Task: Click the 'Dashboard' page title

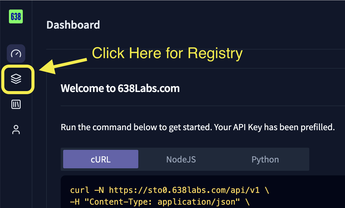Action: click(x=73, y=25)
